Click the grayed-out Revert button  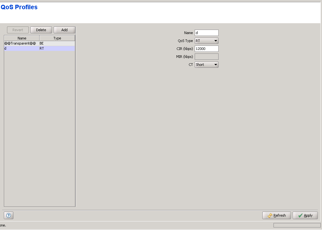[x=18, y=30]
